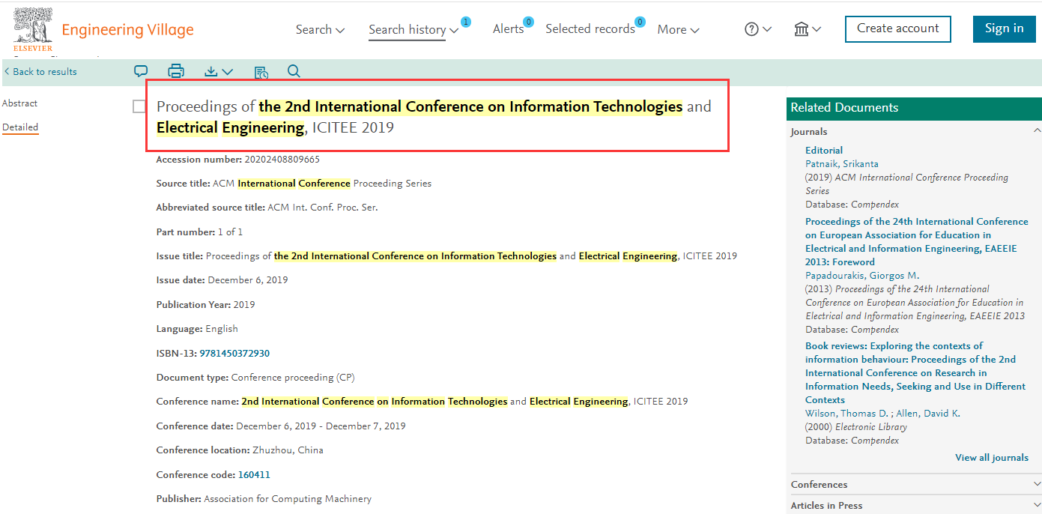Open the institution building icon menu
The width and height of the screenshot is (1042, 514).
point(807,29)
